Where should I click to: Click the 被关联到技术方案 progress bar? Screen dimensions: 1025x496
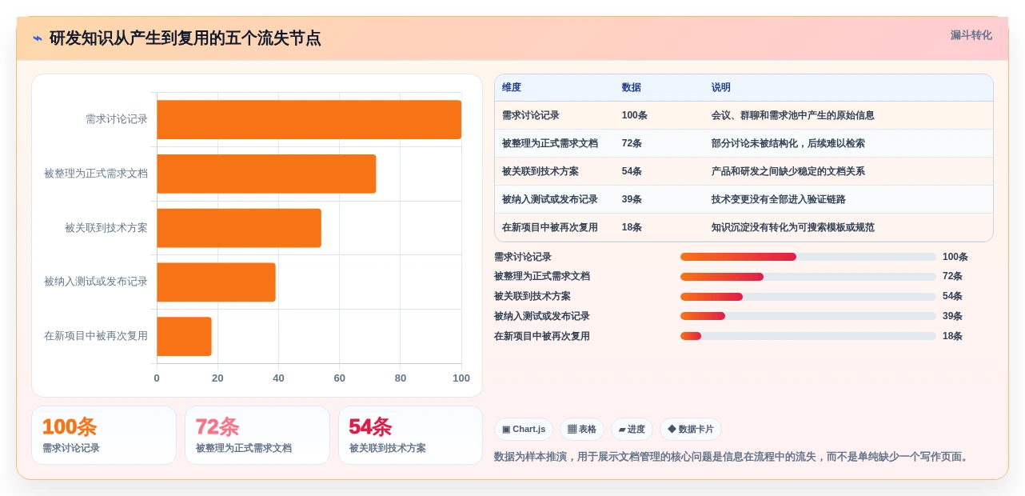pyautogui.click(x=808, y=297)
